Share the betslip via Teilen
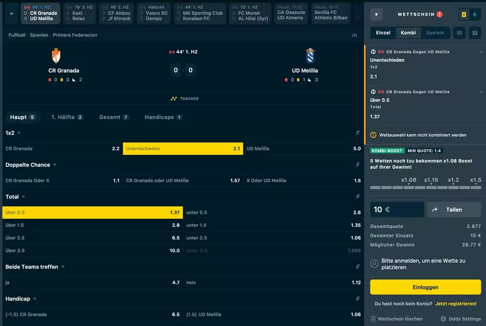The image size is (486, 326). (454, 209)
